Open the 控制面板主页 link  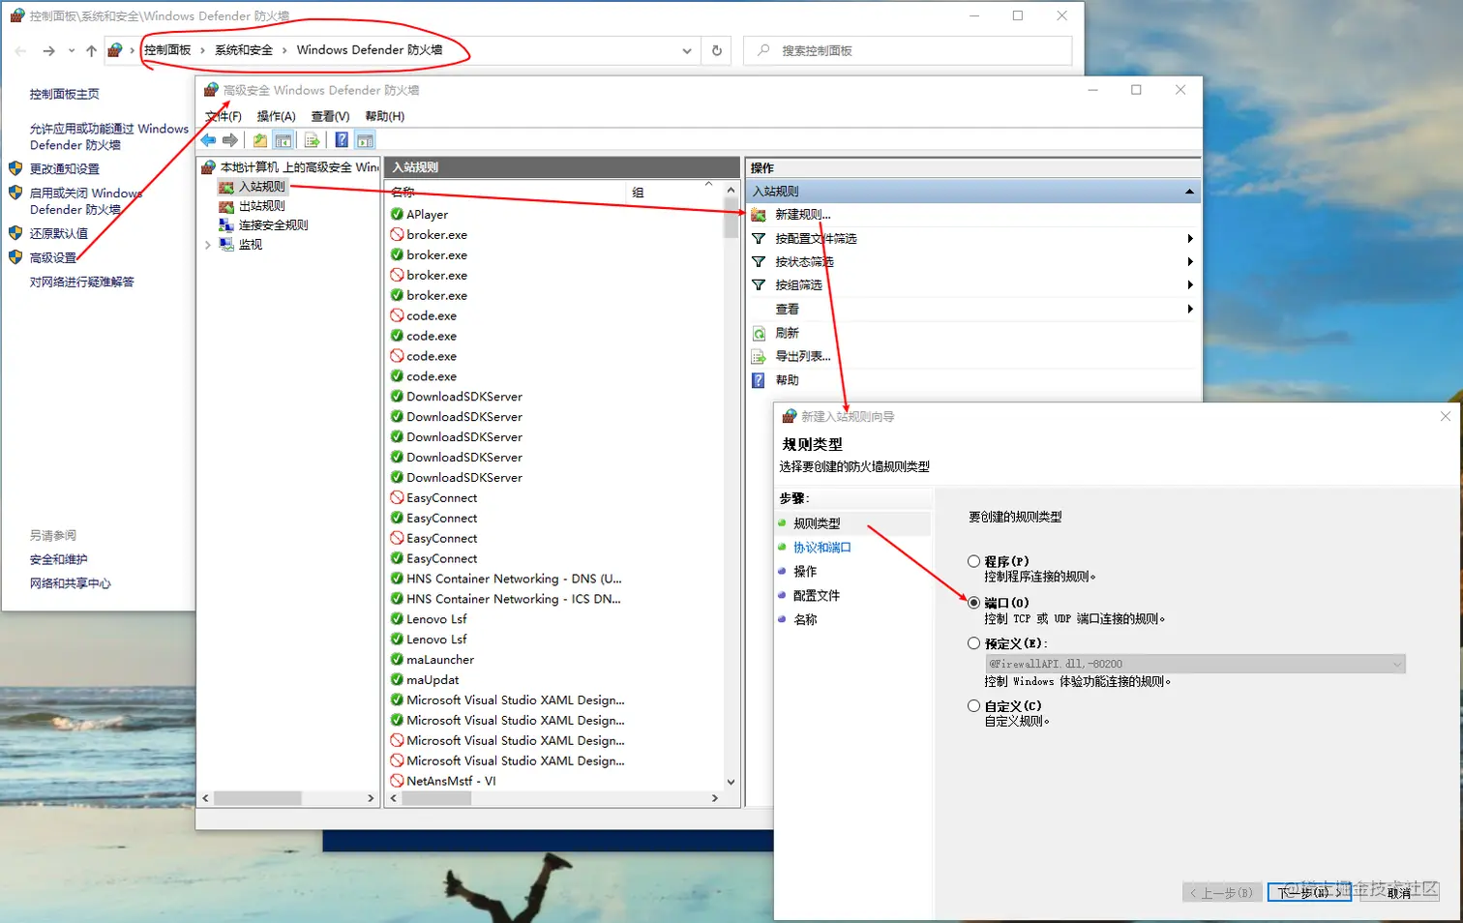[64, 94]
